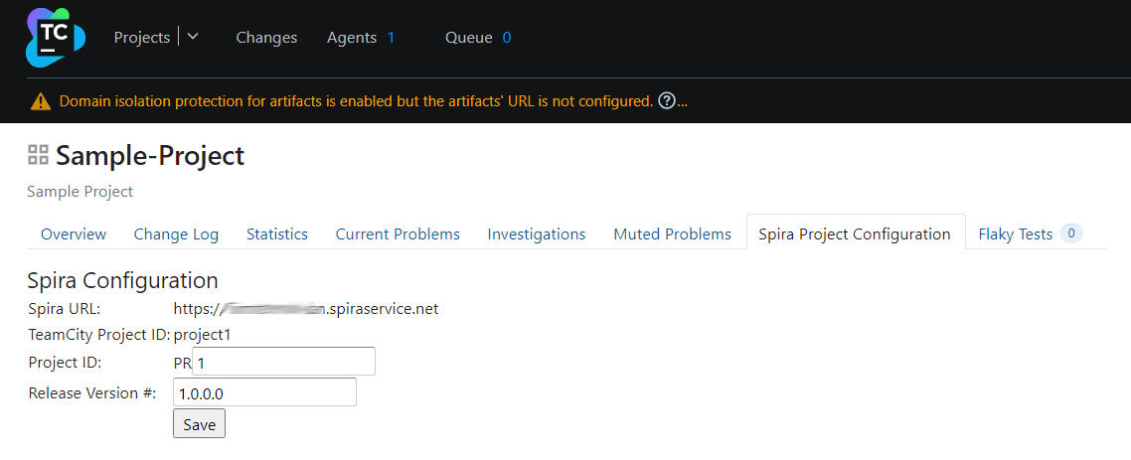Go to Changes in the top bar
1131x460 pixels.
[266, 38]
